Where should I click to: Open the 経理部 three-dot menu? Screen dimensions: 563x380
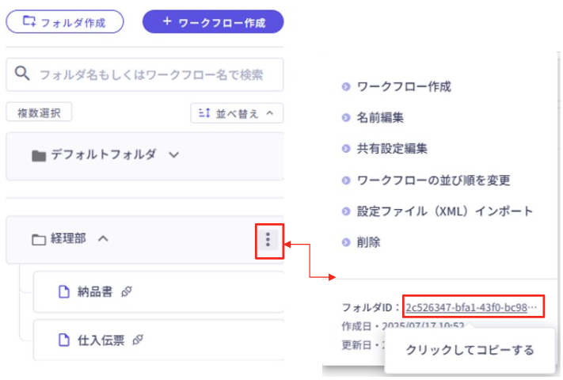(268, 239)
